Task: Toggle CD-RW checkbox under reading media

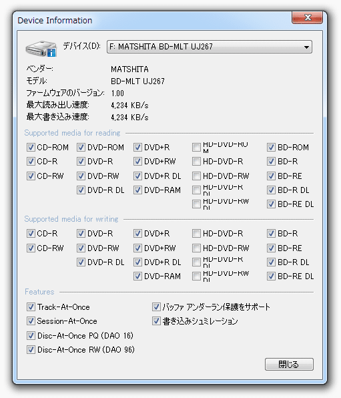Action: [x=31, y=176]
